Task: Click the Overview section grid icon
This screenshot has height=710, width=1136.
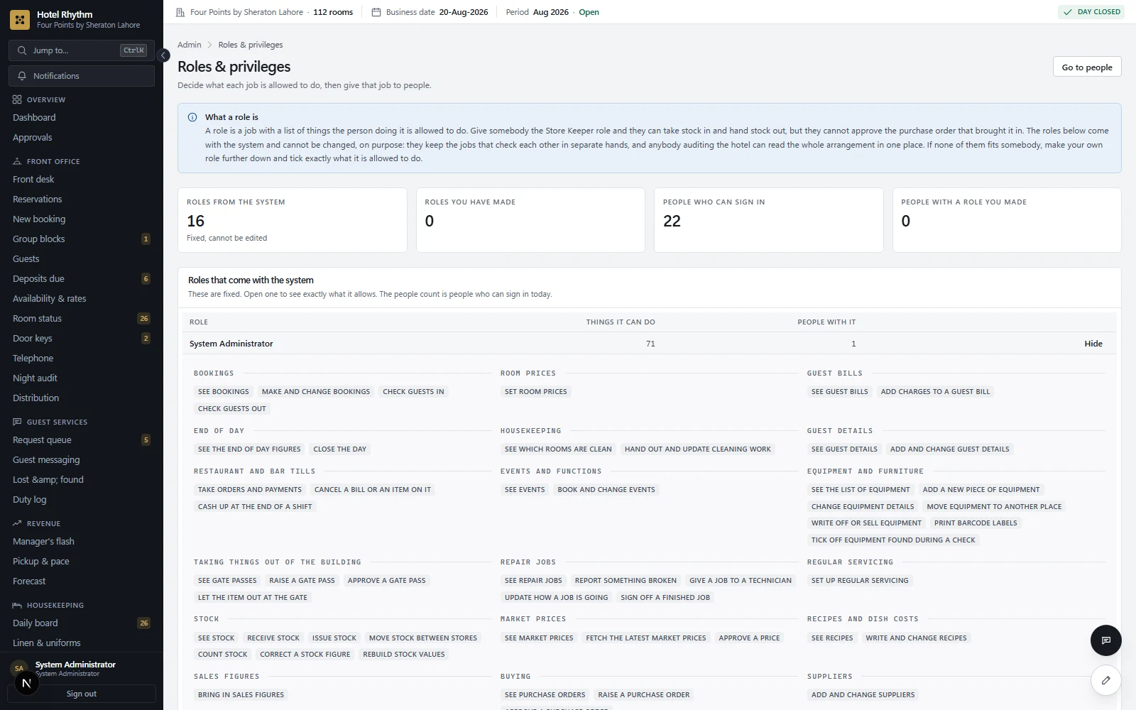Action: (17, 99)
